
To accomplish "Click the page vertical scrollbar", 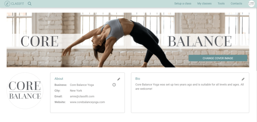I will 256,39.
